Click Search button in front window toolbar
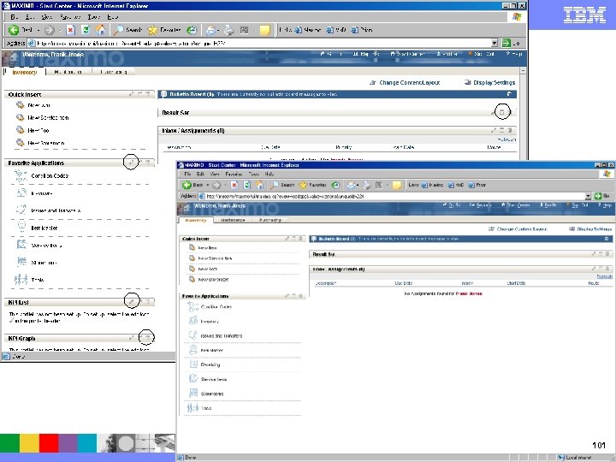The width and height of the screenshot is (616, 462). tap(283, 185)
